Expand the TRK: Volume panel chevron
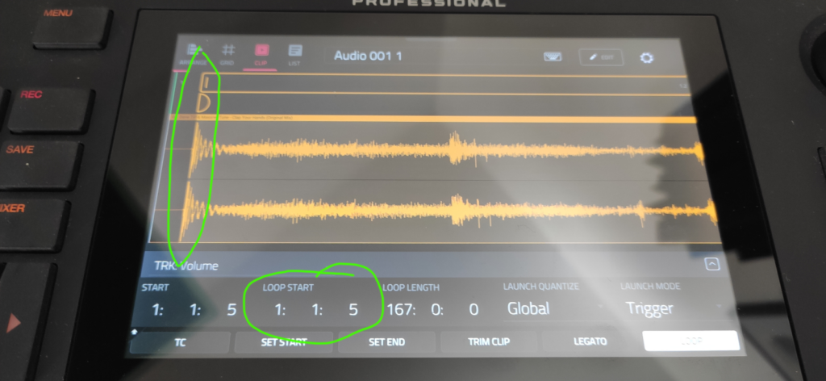 (712, 264)
